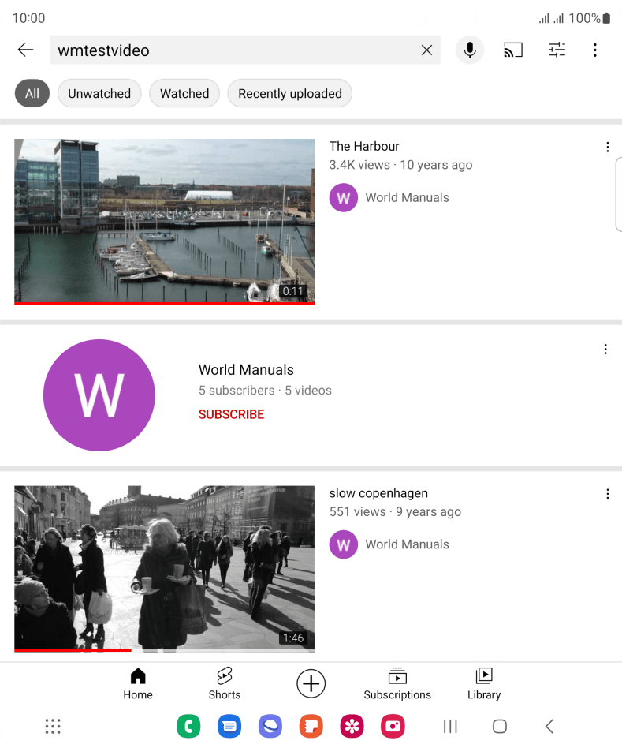This screenshot has height=748, width=622.
Task: Select the Watched filter chip
Action: [x=184, y=93]
